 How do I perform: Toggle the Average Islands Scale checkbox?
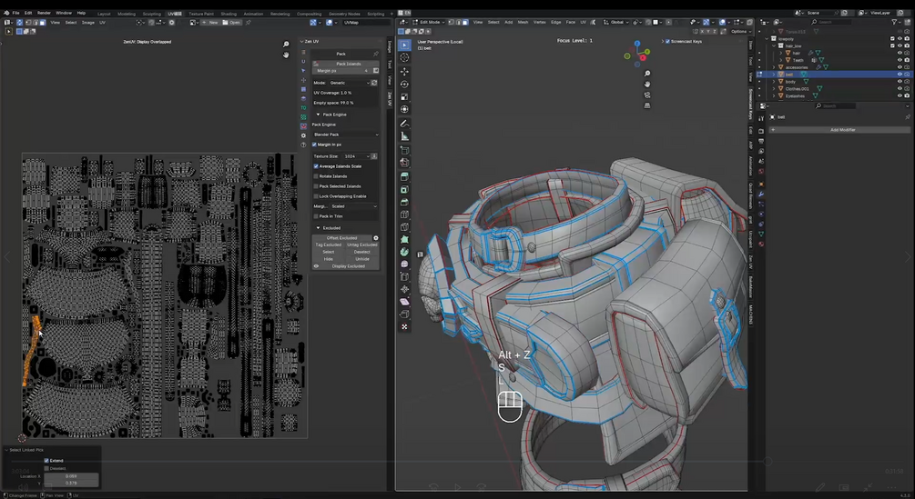(316, 166)
